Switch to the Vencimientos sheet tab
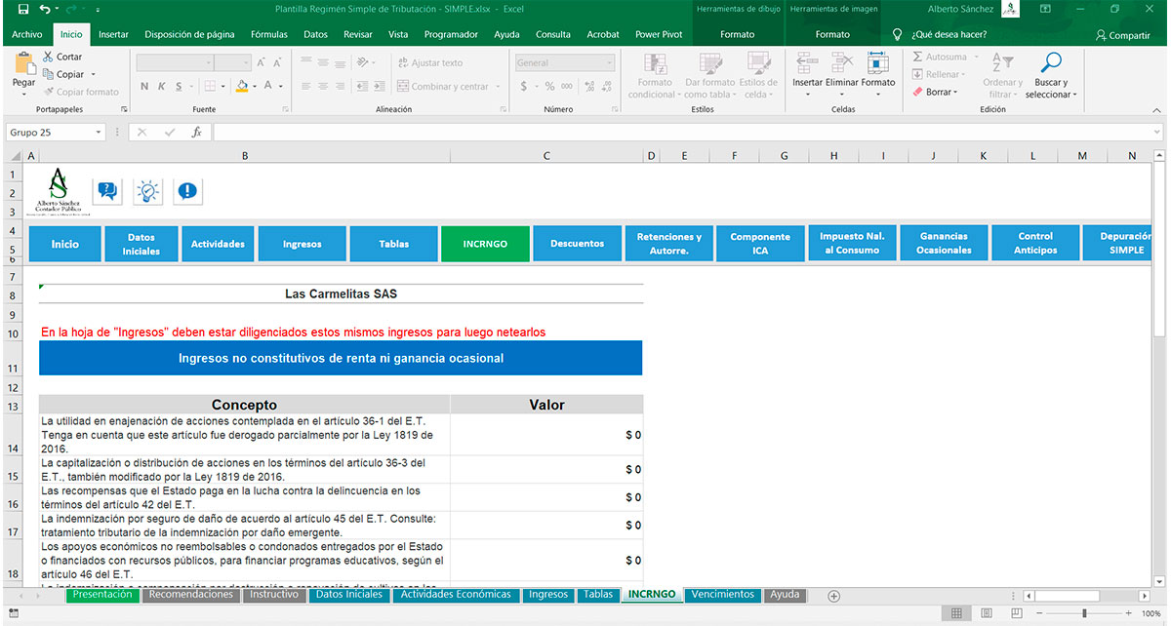This screenshot has width=1171, height=626. click(x=722, y=594)
